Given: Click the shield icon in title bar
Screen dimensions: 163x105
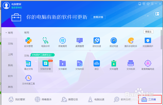Looking at the screenshot, I should pyautogui.click(x=144, y=4).
